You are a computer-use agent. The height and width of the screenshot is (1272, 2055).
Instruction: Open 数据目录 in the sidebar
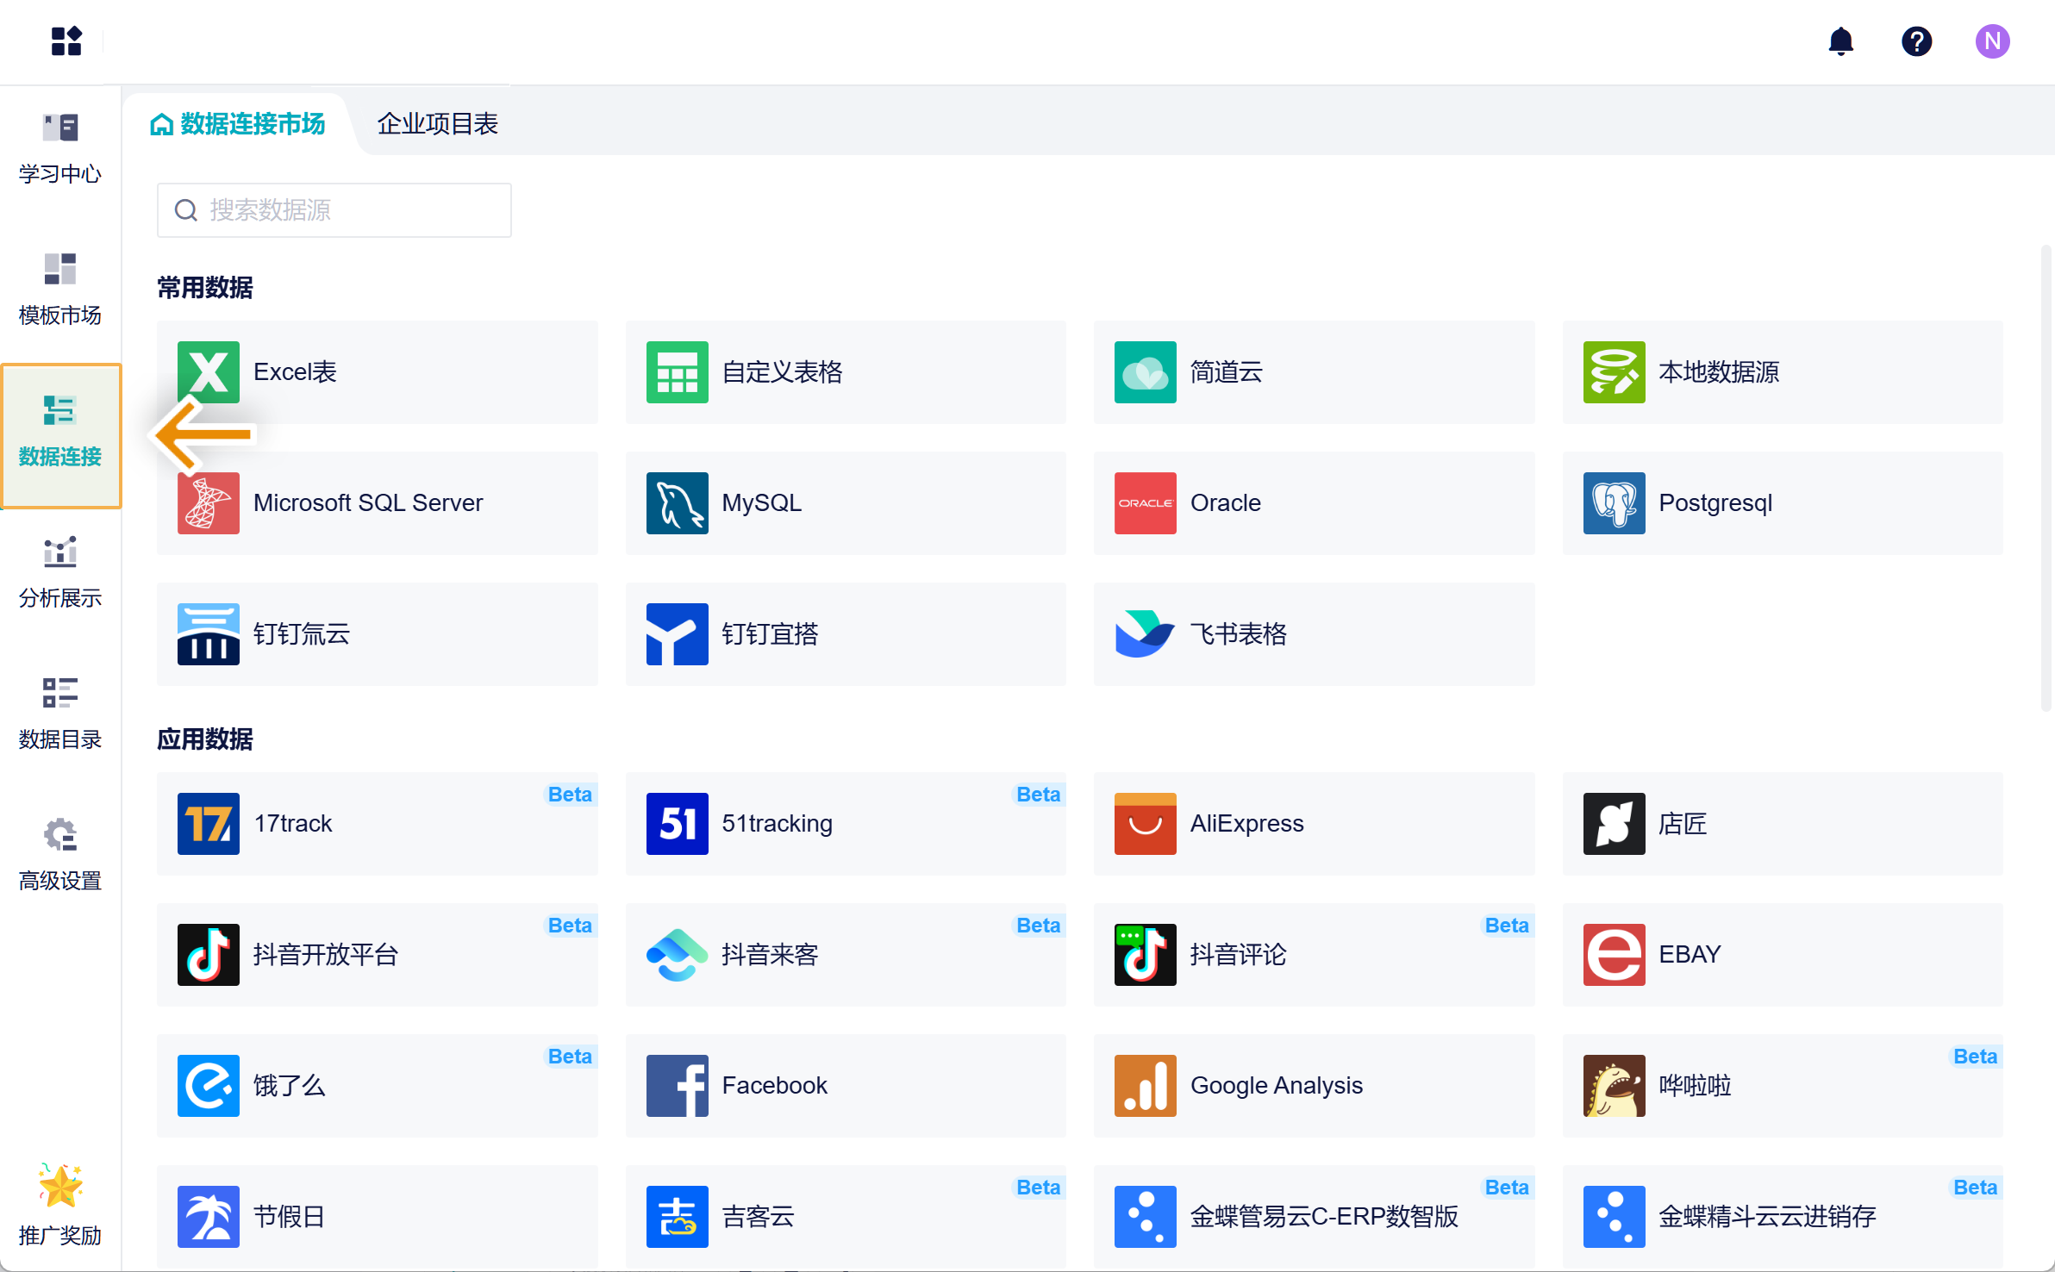click(60, 714)
